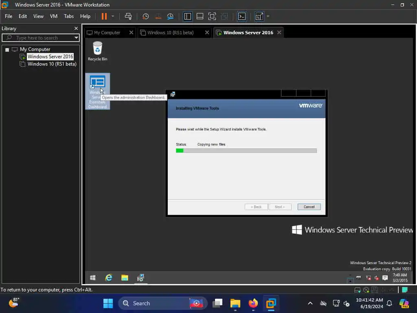Select Windows 10 (RS1 beta) in the library
The image size is (417, 313).
[x=52, y=64]
